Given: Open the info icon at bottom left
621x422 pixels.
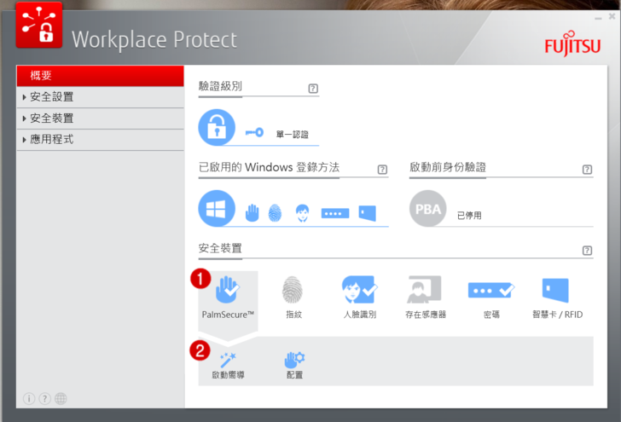Looking at the screenshot, I should [x=29, y=399].
